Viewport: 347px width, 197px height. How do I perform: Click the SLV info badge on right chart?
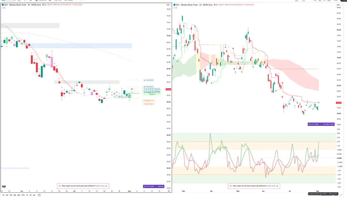(x=174, y=5)
